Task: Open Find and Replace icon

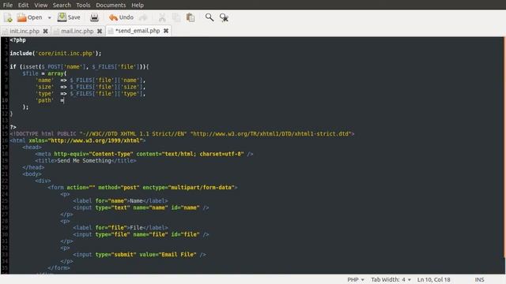Action: pyautogui.click(x=224, y=17)
